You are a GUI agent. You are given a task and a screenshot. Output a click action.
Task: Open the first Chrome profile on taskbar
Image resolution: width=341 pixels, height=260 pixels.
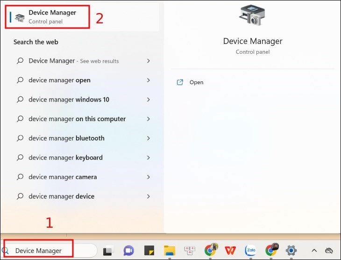[211, 250]
